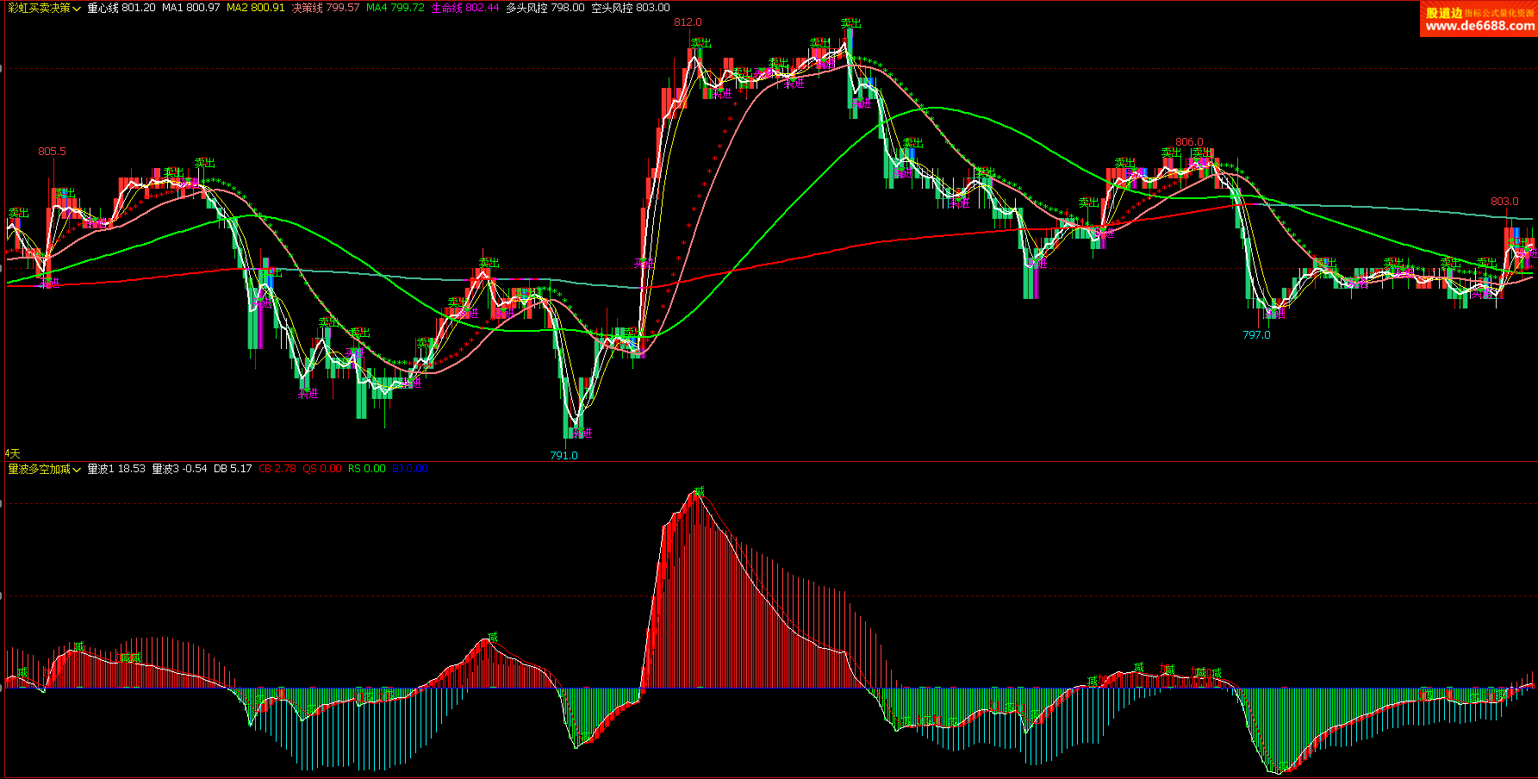Select the 空头风控 803.00 label

(630, 8)
